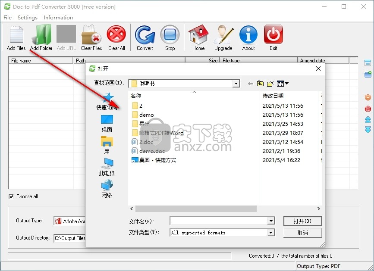Click the Add Files toolbar icon
Screen dimensions: 374x271
pyautogui.click(x=16, y=35)
